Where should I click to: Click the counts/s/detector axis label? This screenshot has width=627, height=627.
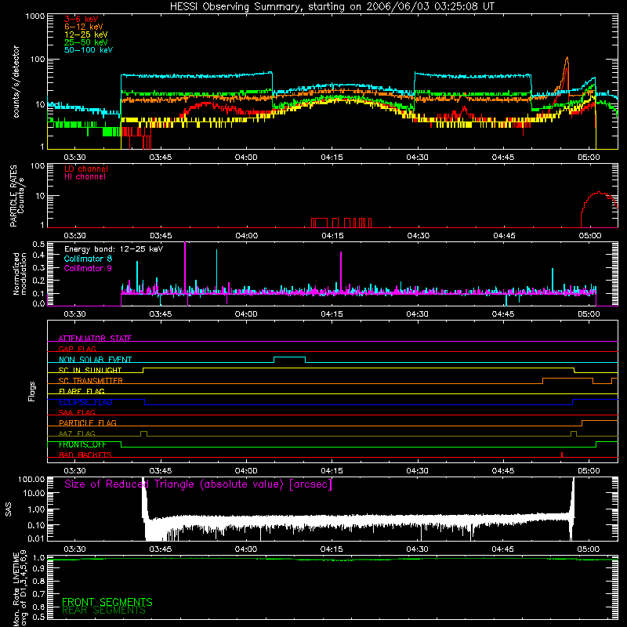click(x=16, y=82)
